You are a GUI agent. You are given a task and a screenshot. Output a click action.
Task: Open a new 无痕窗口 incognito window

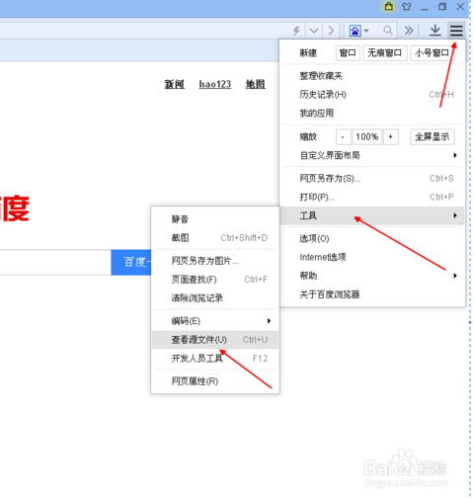[x=385, y=53]
